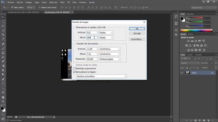Click the color spectrum ramp bar

coord(196,30)
